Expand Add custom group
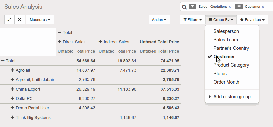 point(232,97)
